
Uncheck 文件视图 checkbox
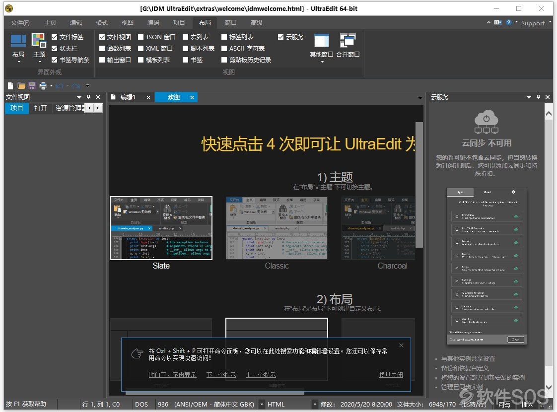(102, 37)
